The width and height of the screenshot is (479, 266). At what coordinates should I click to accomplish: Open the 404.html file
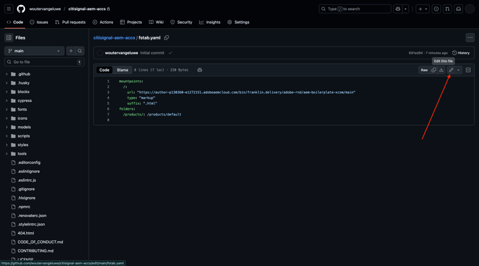[x=26, y=233]
